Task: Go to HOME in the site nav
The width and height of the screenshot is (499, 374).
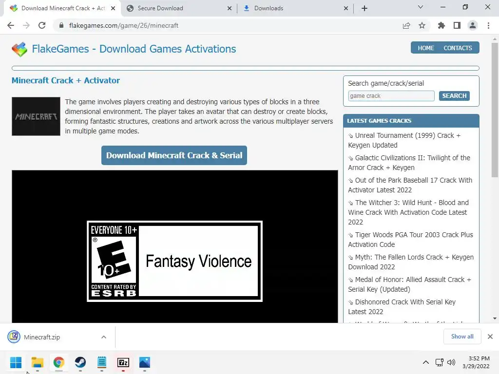Action: tap(426, 48)
